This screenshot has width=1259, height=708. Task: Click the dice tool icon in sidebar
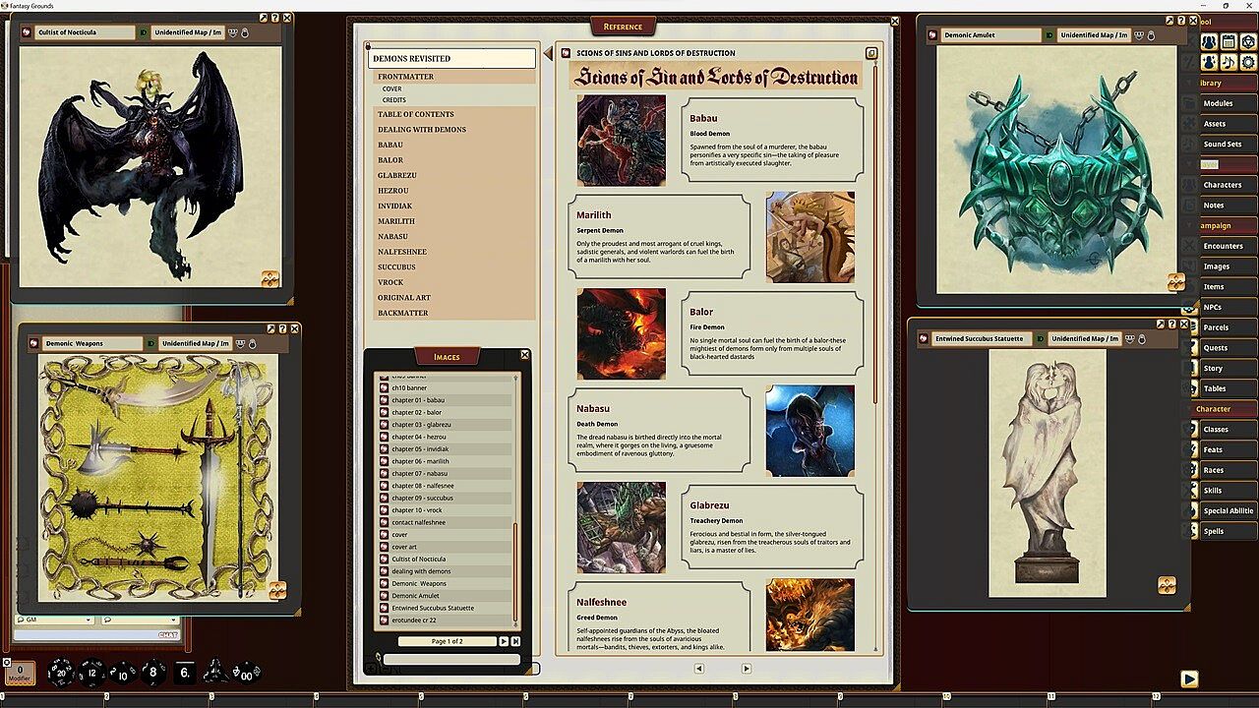coord(1248,41)
